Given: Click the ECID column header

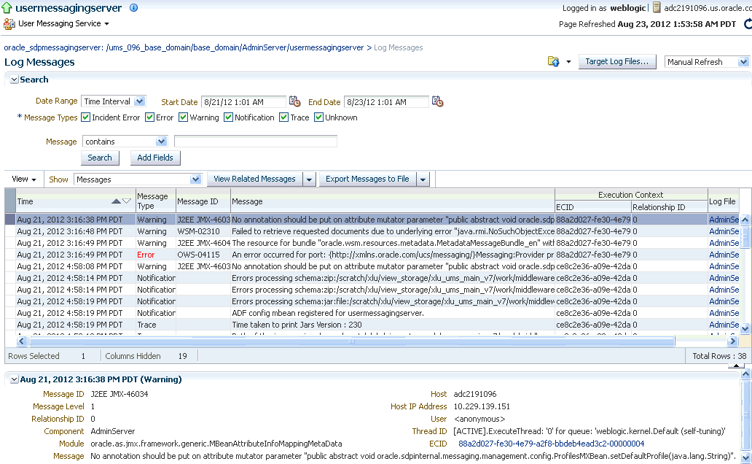Looking at the screenshot, I should point(592,207).
